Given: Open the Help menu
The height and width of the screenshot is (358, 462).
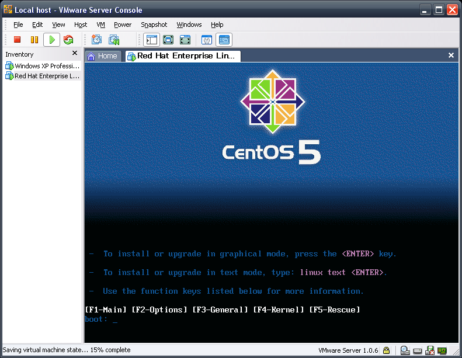Looking at the screenshot, I should [x=217, y=25].
